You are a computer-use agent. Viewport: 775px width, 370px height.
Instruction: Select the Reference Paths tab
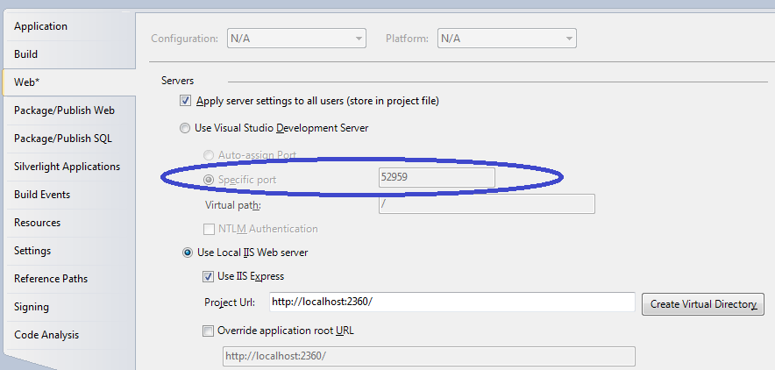[x=51, y=279]
